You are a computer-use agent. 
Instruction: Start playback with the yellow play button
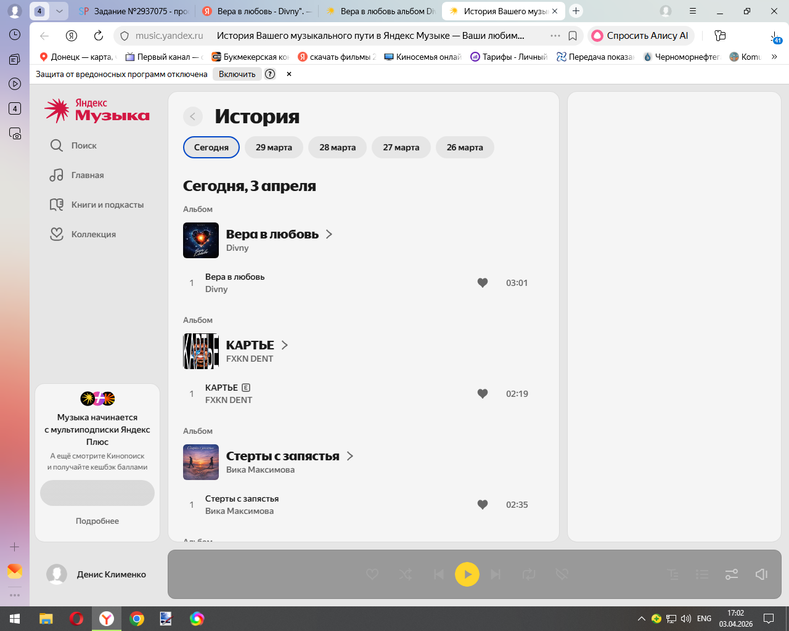click(467, 574)
